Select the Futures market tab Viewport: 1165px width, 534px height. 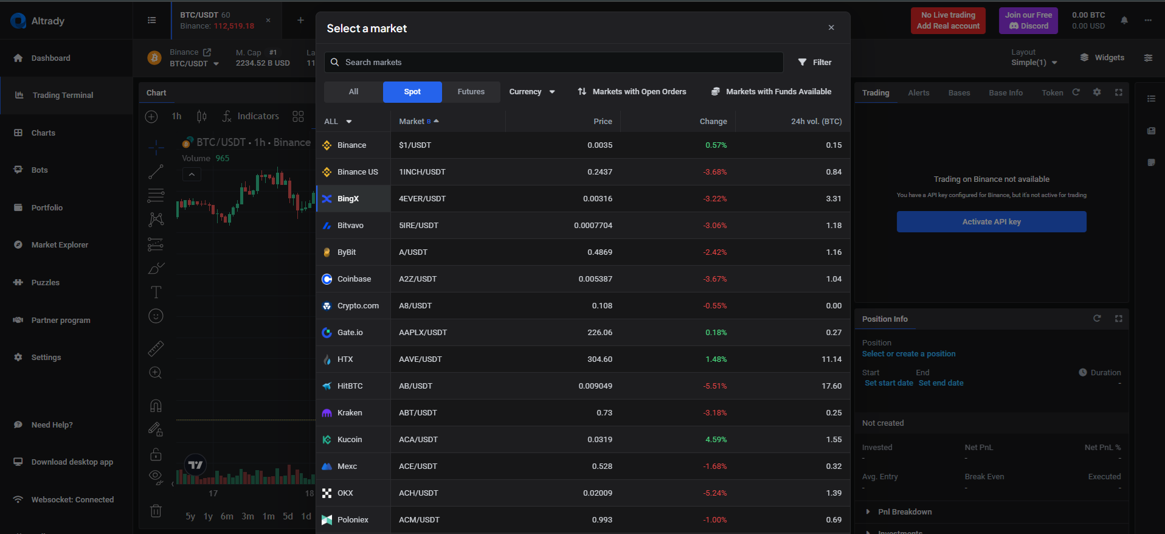471,92
